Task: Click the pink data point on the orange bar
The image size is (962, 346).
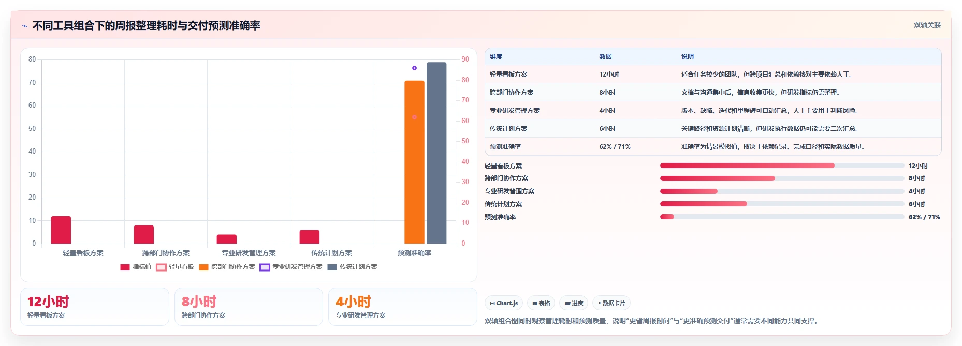Action: click(414, 117)
